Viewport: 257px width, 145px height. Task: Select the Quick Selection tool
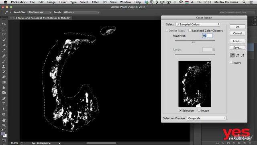click(x=4, y=40)
